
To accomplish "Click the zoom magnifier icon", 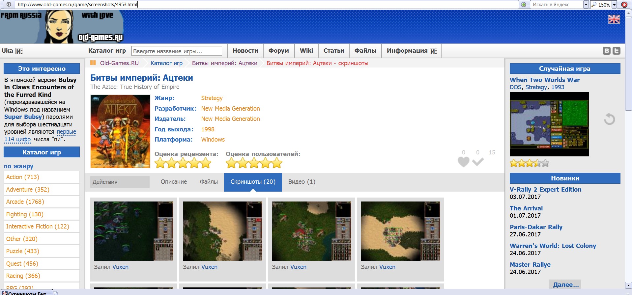I will coord(594,5).
